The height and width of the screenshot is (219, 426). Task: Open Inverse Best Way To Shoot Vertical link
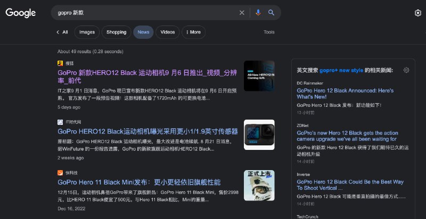click(350, 185)
